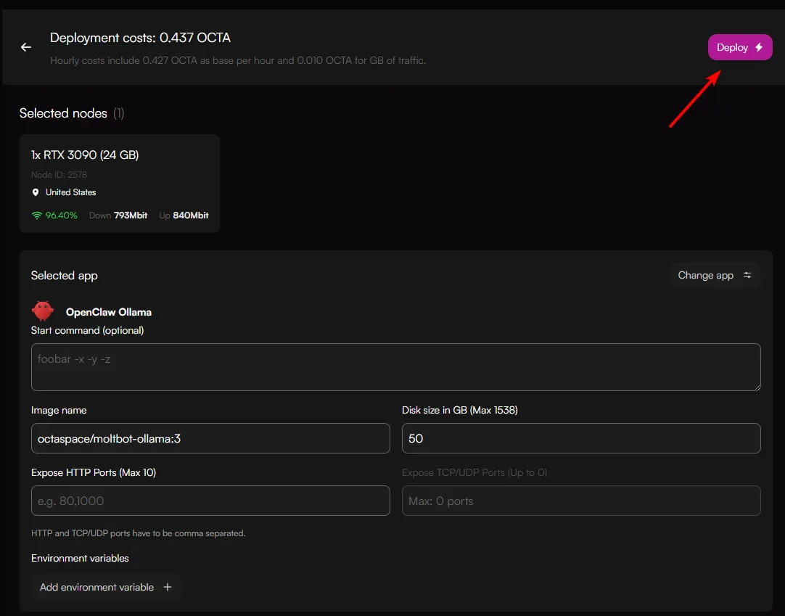This screenshot has width=785, height=616.
Task: Select the 1x RTX 3090 (24 GB) node title
Action: click(85, 155)
